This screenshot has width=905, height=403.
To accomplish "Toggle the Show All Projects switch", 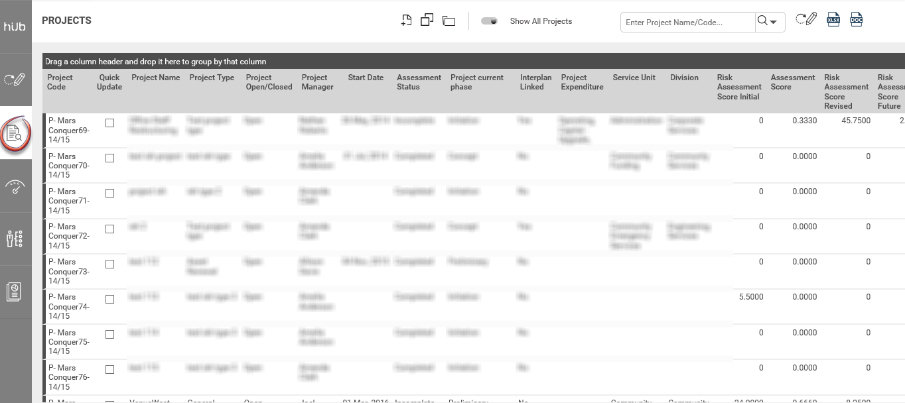I will (490, 21).
